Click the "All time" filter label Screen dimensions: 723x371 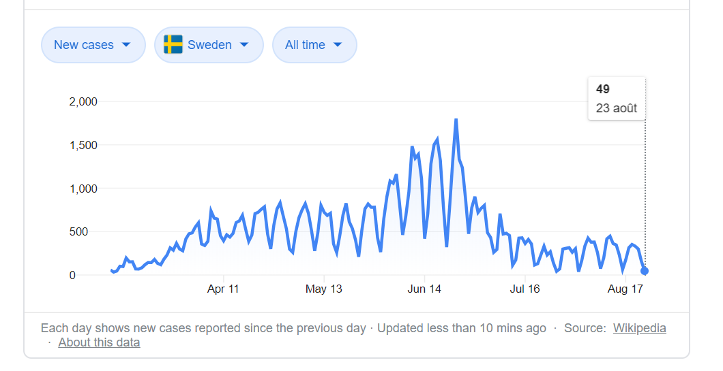305,45
